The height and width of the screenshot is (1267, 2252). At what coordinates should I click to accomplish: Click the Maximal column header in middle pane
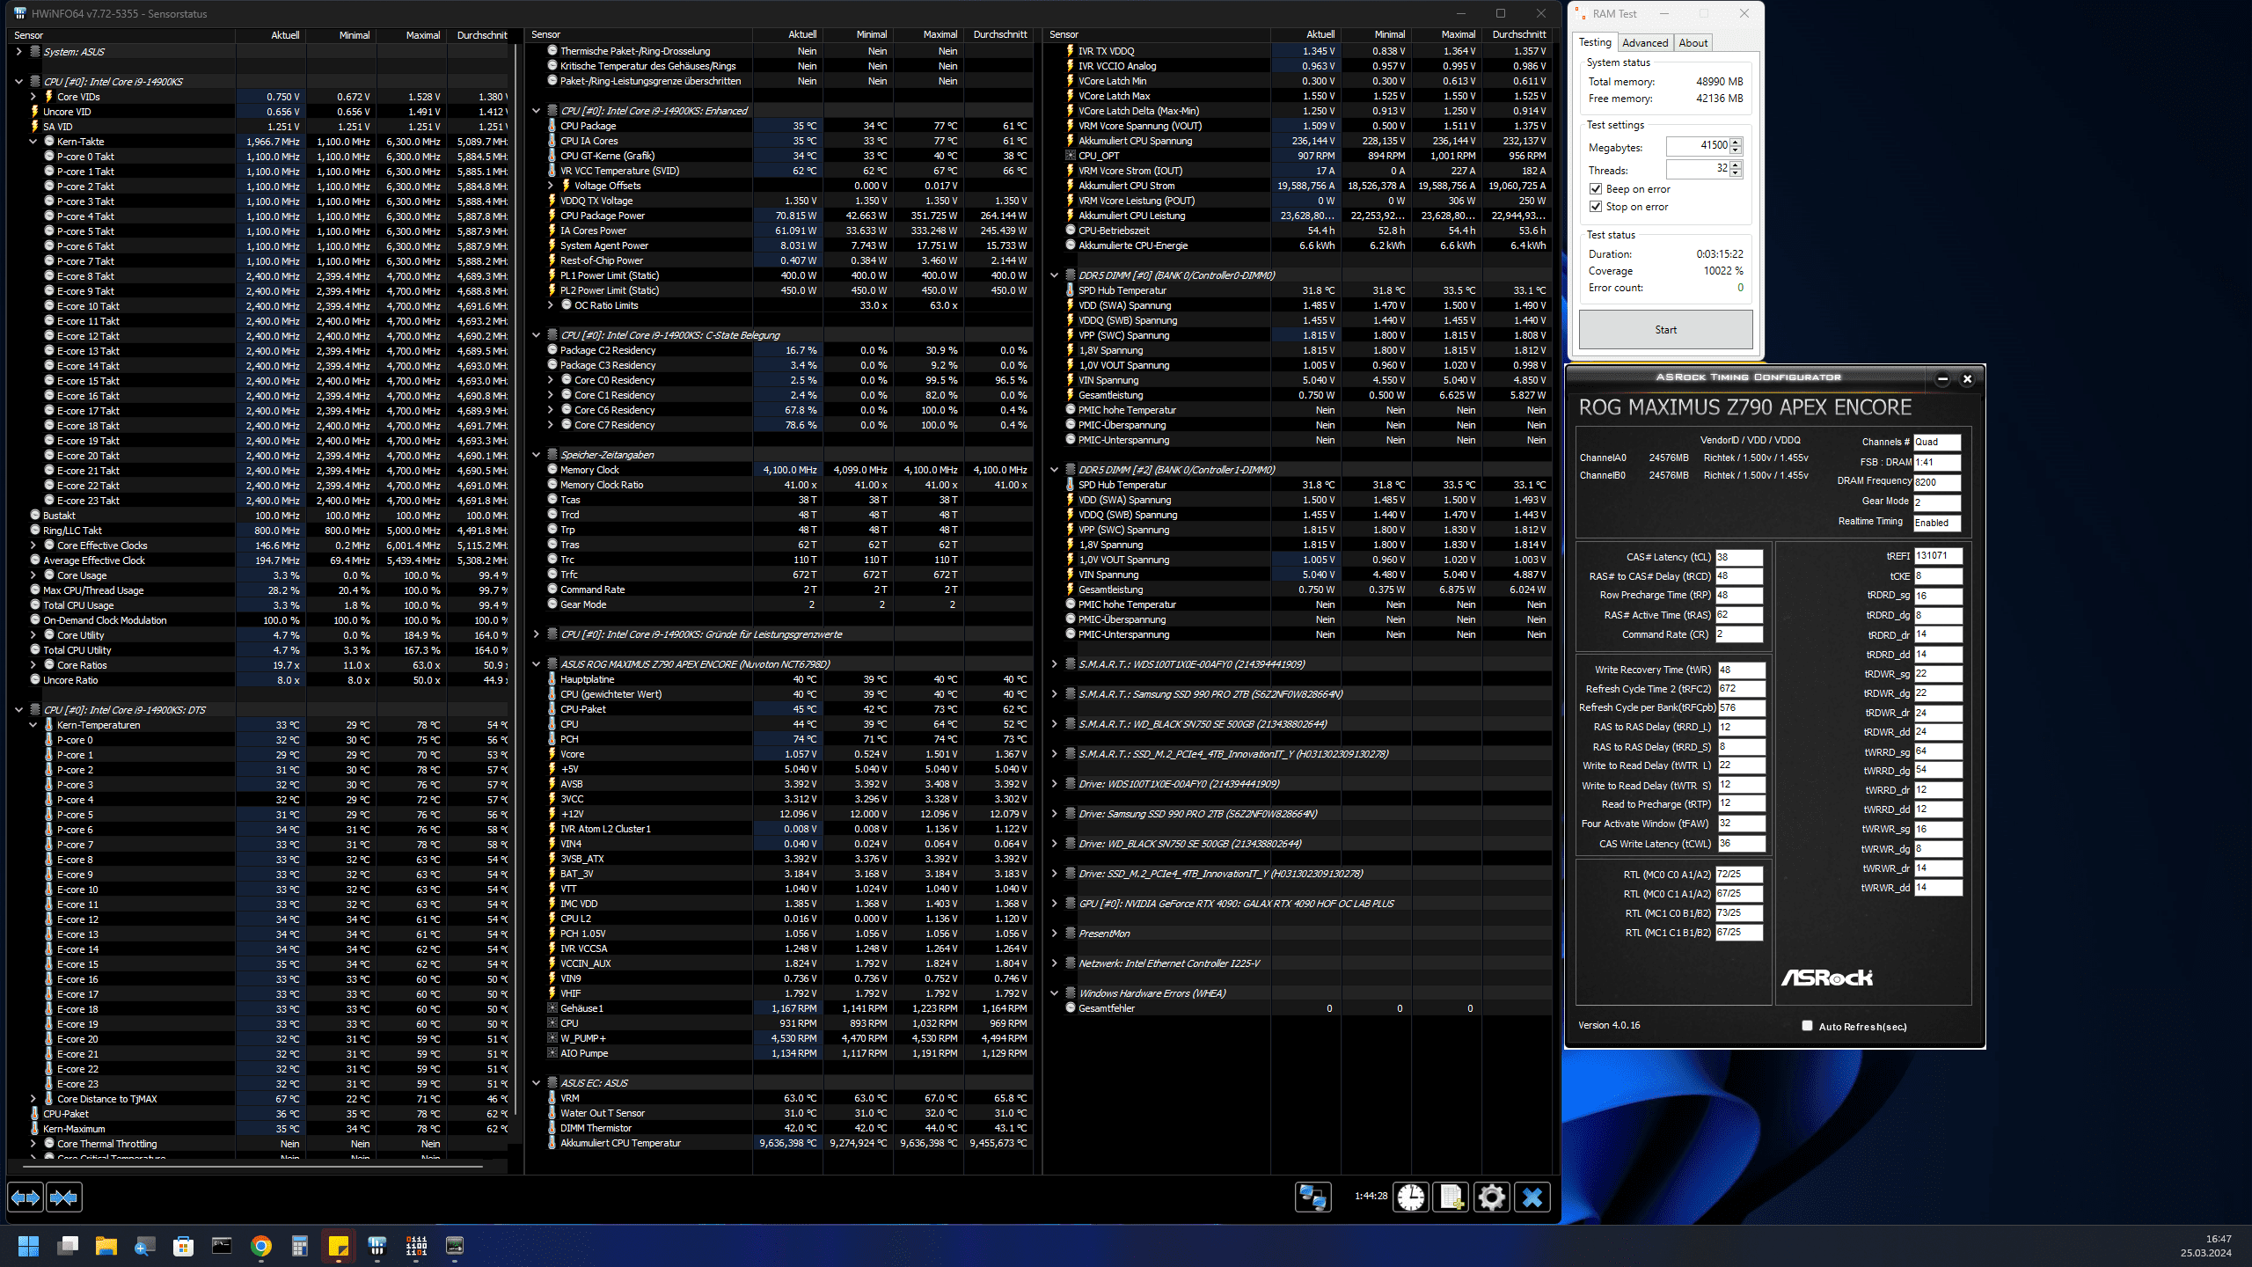pos(929,34)
